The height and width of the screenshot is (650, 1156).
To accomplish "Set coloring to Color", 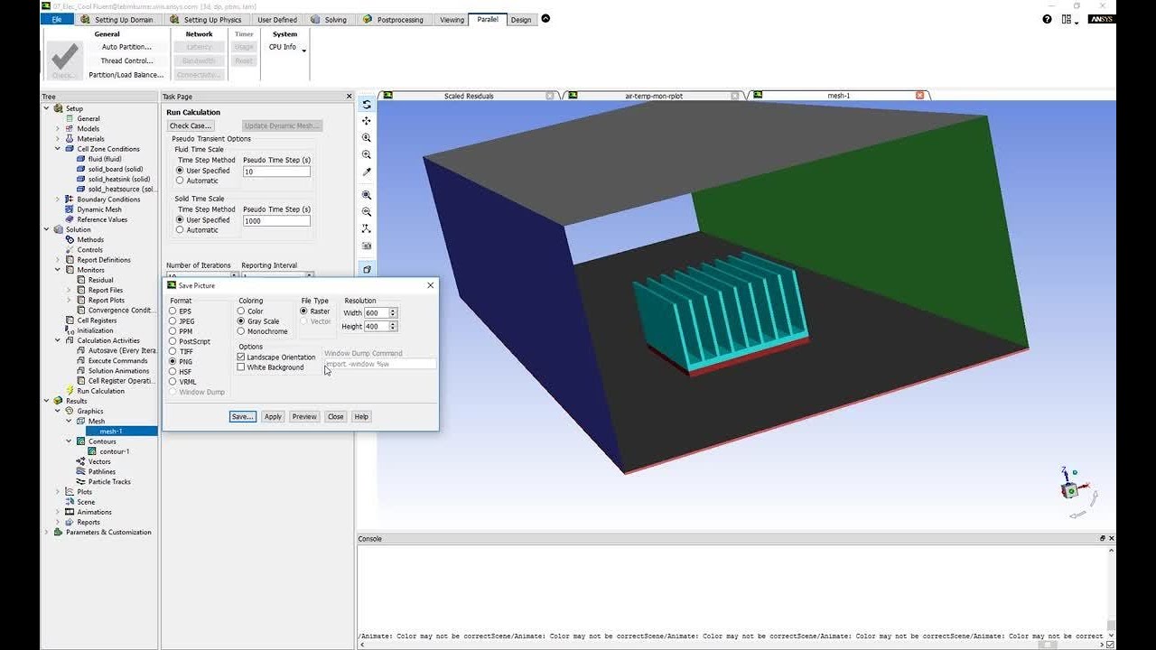I will [241, 311].
